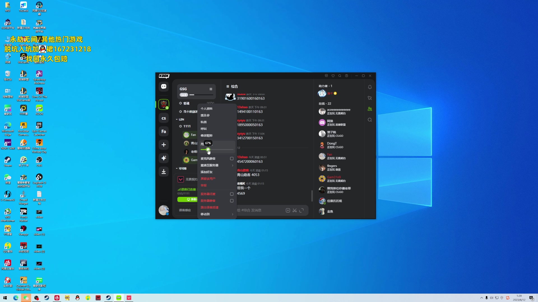The height and width of the screenshot is (302, 538).
Task: Collapse the 可可雨 channel group
Action: 181,169
